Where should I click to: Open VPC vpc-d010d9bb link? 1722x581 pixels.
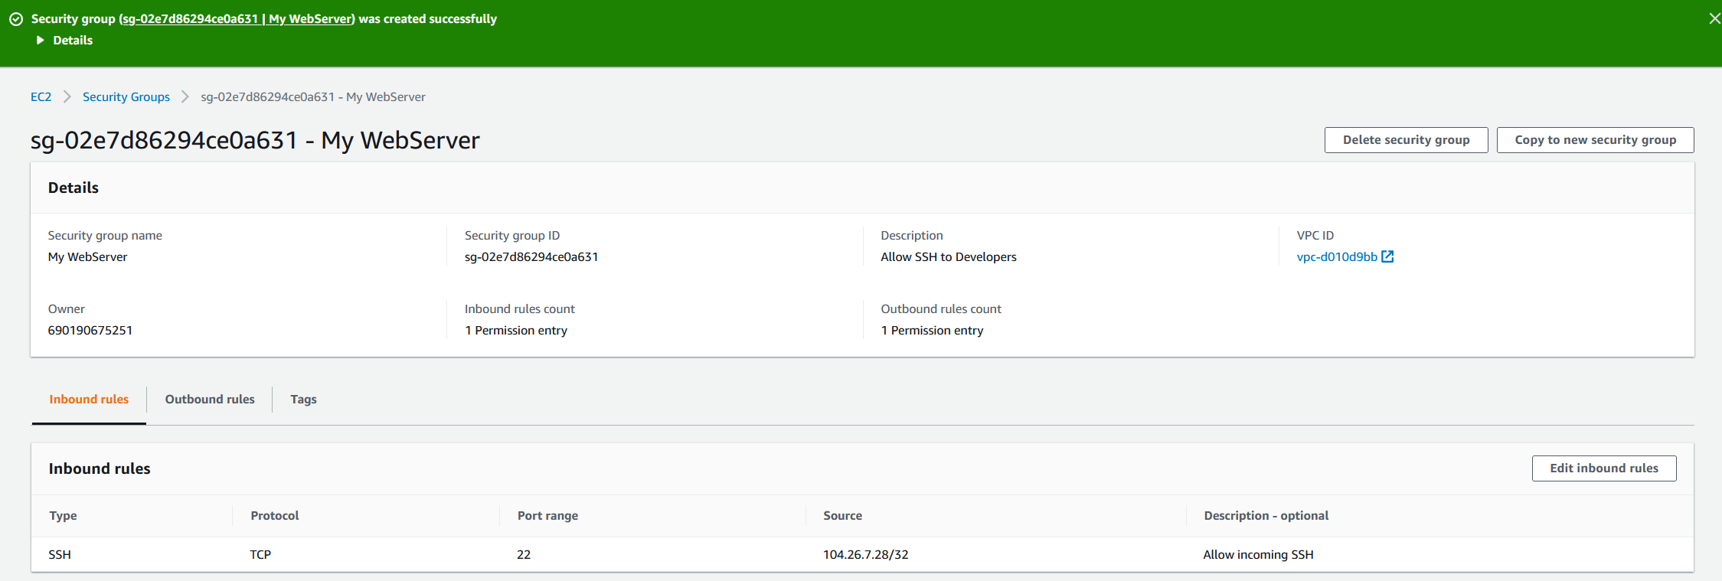click(1337, 257)
